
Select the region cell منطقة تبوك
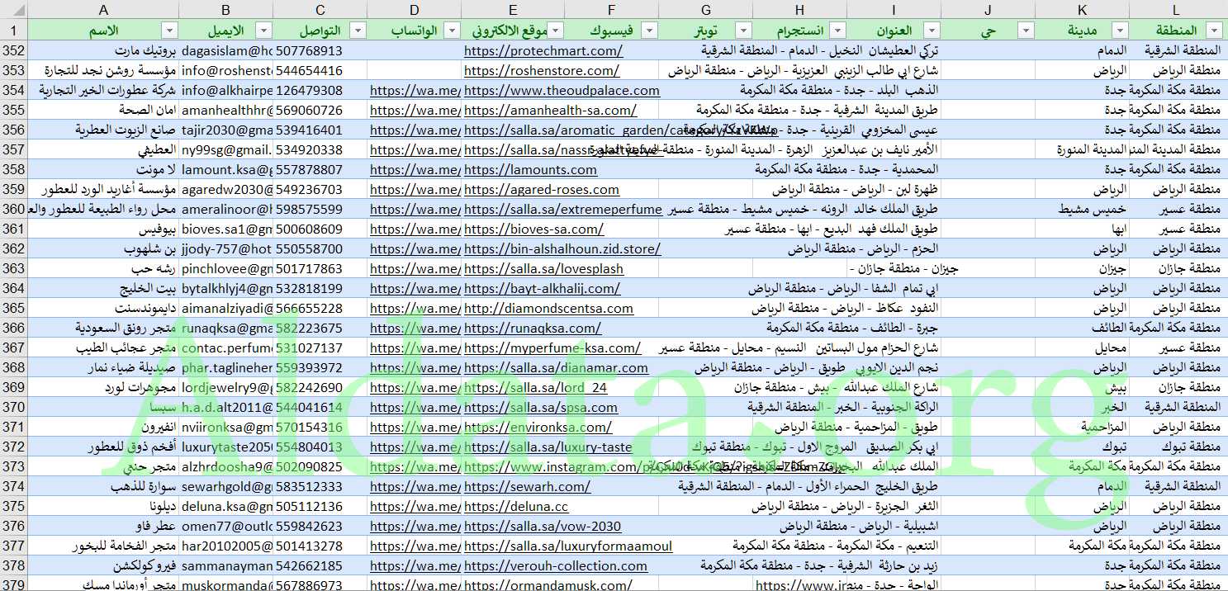pos(1177,447)
